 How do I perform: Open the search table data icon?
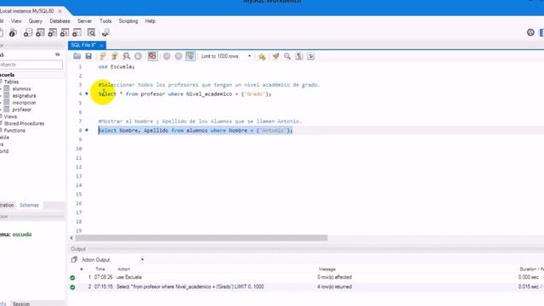[91, 33]
